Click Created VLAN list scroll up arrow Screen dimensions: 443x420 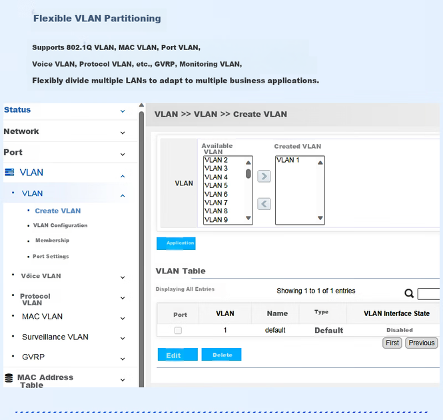320,163
